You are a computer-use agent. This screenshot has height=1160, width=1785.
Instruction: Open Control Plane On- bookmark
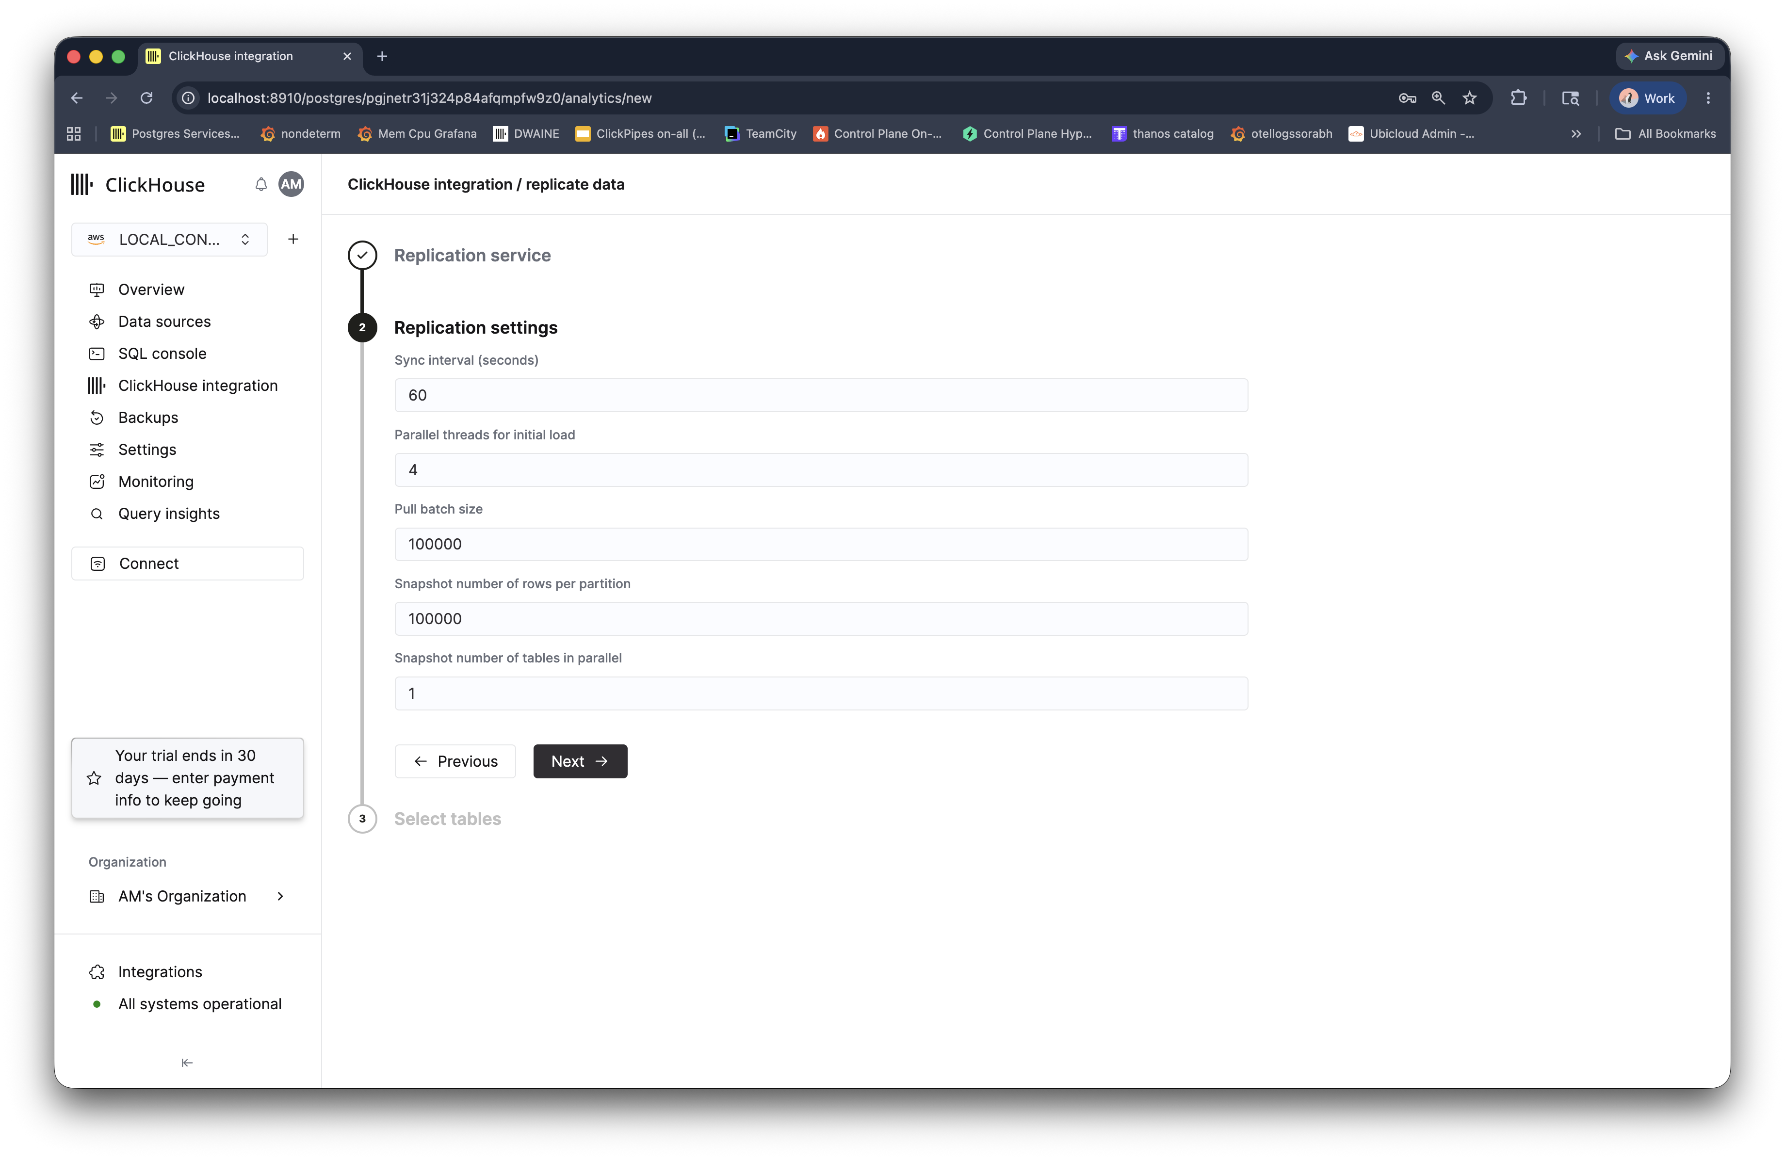point(877,133)
